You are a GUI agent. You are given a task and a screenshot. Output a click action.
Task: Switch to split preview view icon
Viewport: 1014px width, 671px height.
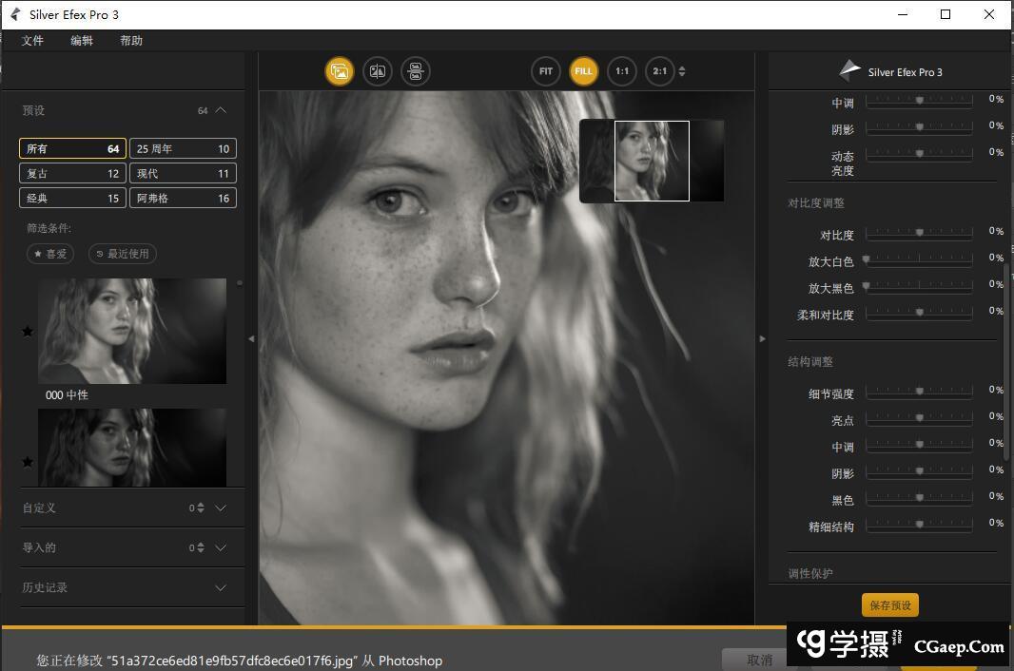pos(378,71)
